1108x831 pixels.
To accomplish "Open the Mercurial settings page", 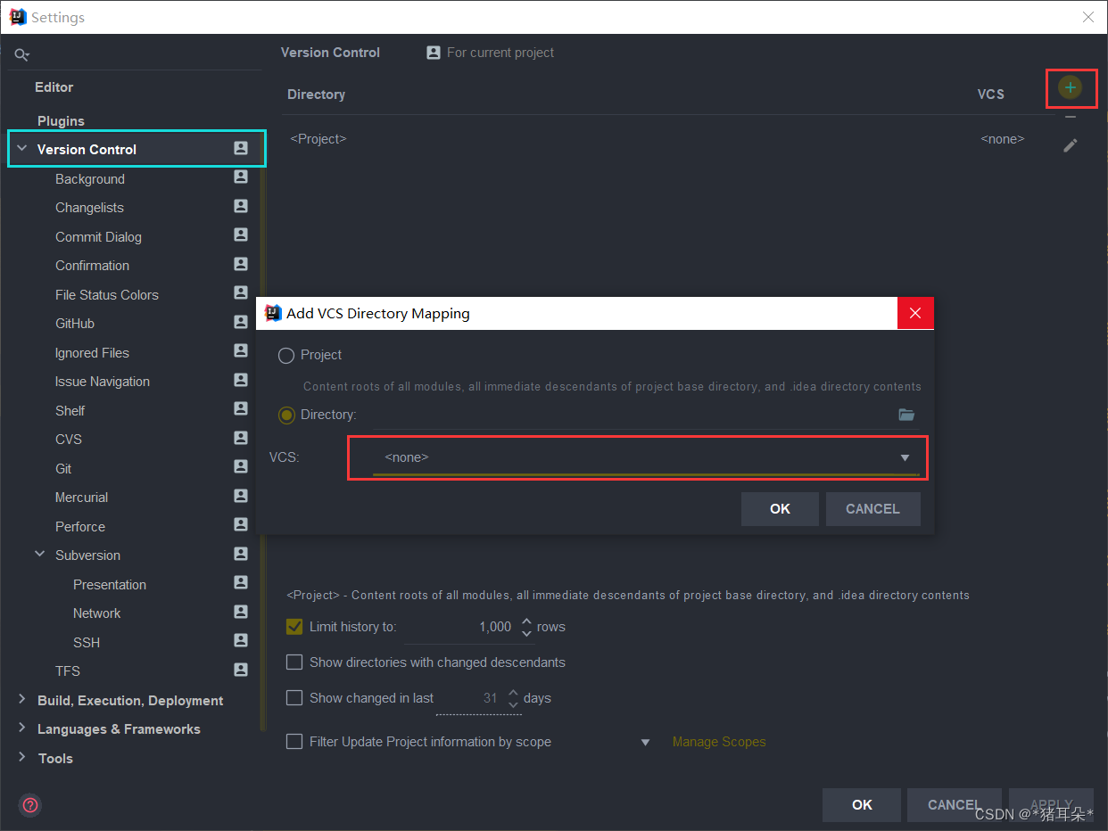I will [x=81, y=498].
